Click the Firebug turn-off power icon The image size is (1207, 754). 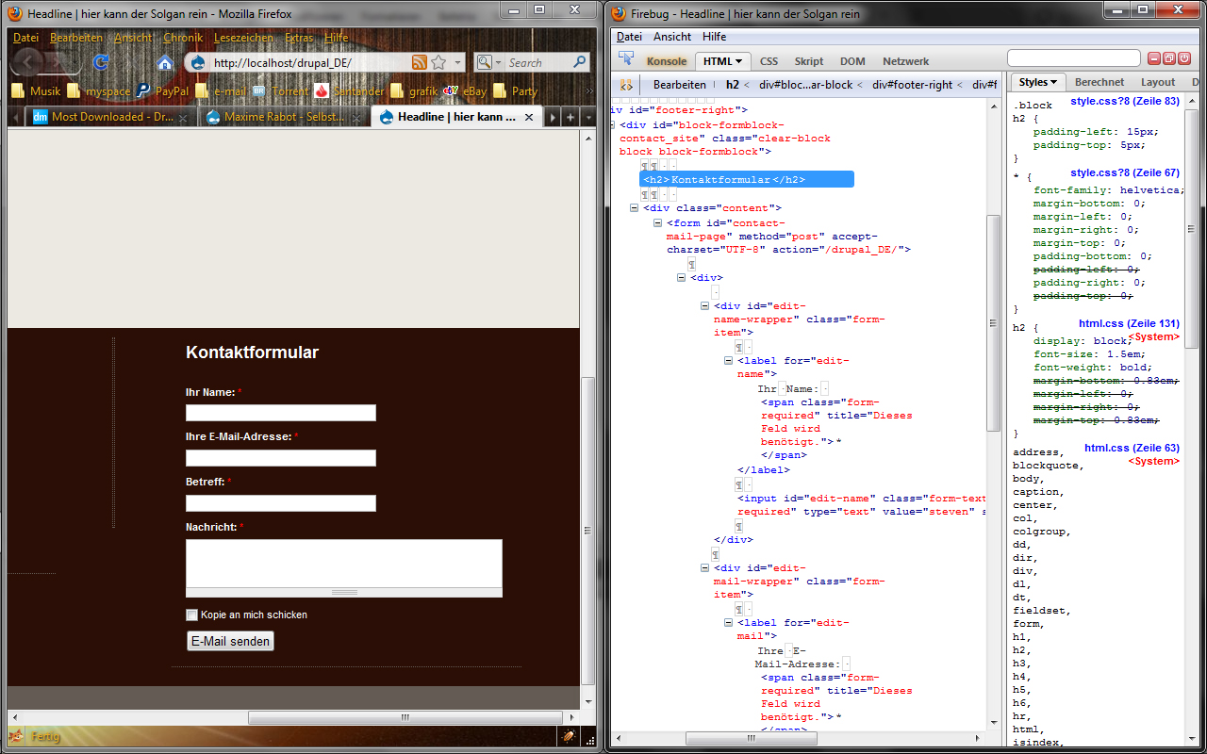(1183, 58)
